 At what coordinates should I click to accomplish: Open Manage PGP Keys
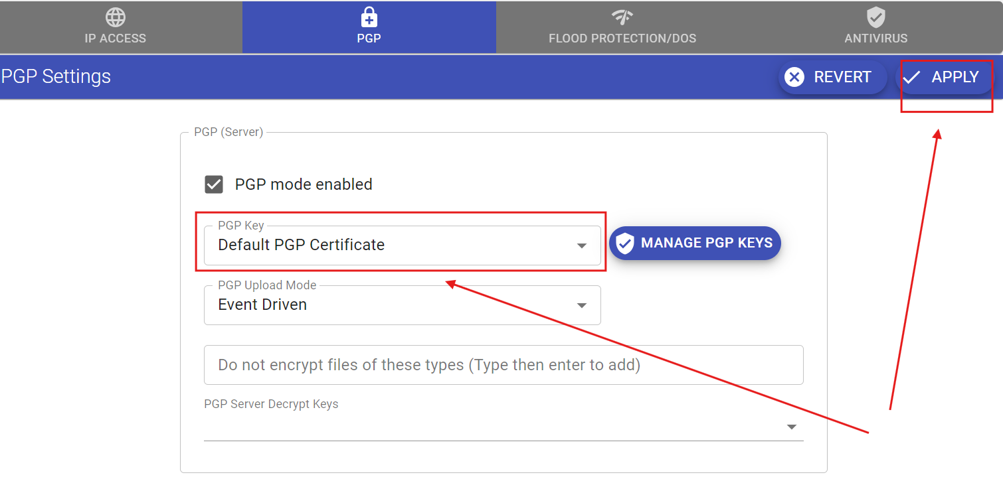(695, 243)
